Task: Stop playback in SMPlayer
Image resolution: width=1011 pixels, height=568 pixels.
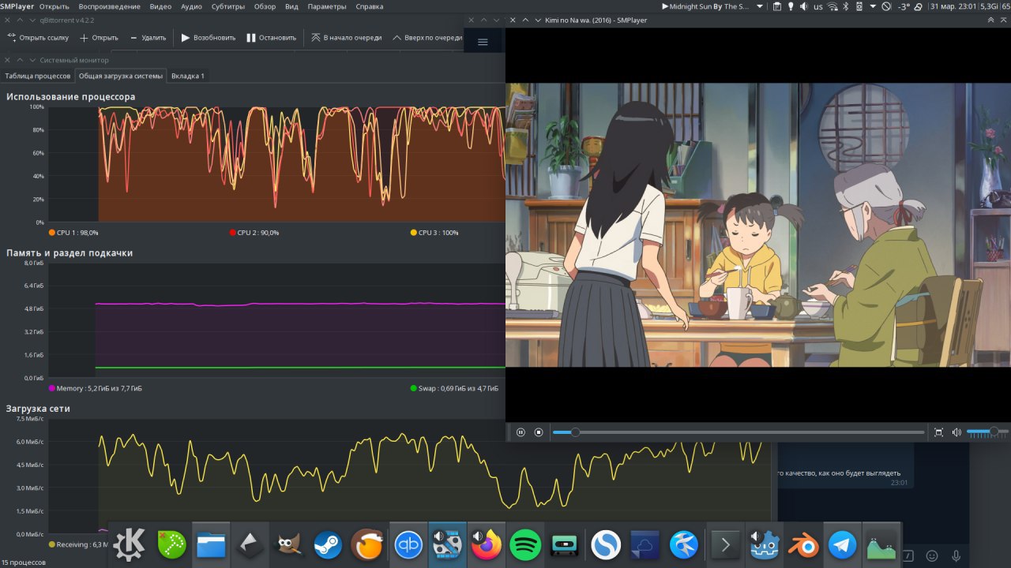Action: point(539,432)
